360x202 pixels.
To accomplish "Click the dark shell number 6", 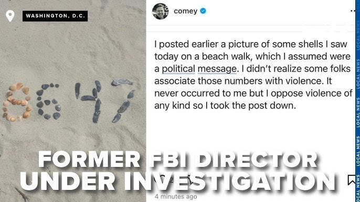I will click(48, 101).
